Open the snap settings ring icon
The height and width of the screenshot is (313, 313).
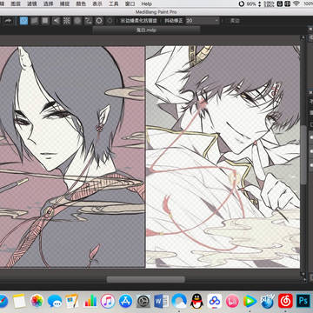(99, 21)
